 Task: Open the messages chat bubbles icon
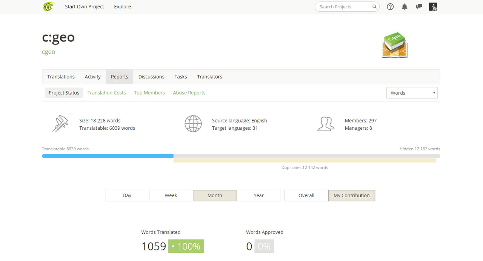coord(418,7)
